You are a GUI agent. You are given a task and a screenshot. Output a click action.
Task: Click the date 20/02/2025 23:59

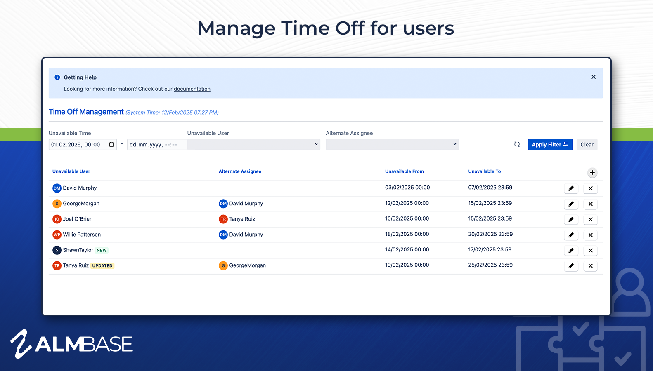point(490,234)
